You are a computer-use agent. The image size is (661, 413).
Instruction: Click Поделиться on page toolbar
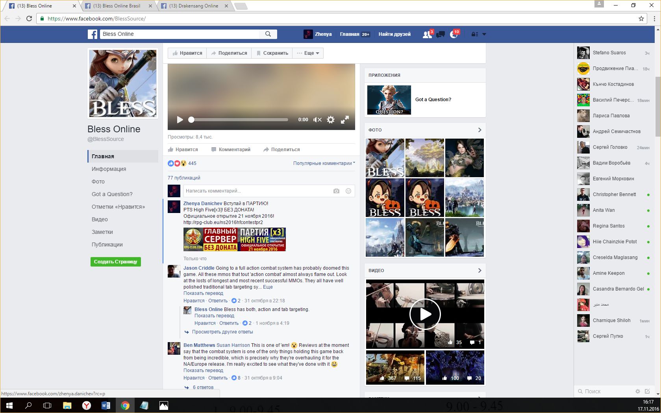coord(229,53)
